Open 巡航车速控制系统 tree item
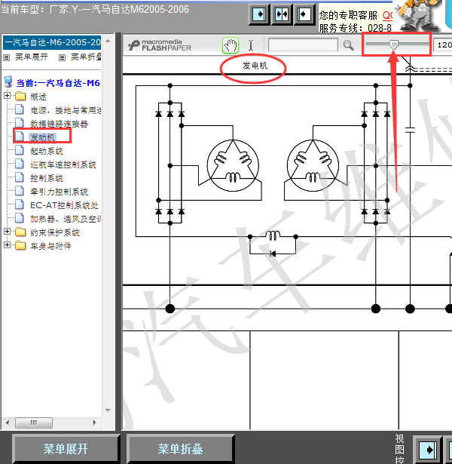Screen dimensions: 452x464 (x=63, y=164)
